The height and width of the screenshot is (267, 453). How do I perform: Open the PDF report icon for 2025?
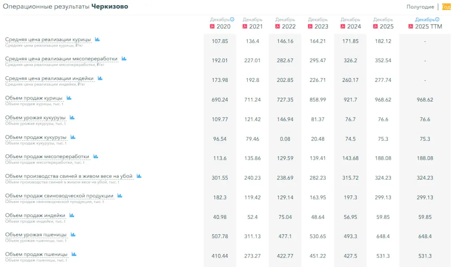pos(376,26)
